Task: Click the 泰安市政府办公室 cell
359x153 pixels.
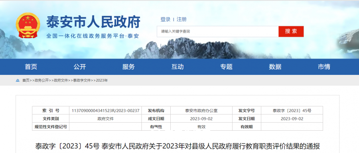Action: click(x=201, y=111)
